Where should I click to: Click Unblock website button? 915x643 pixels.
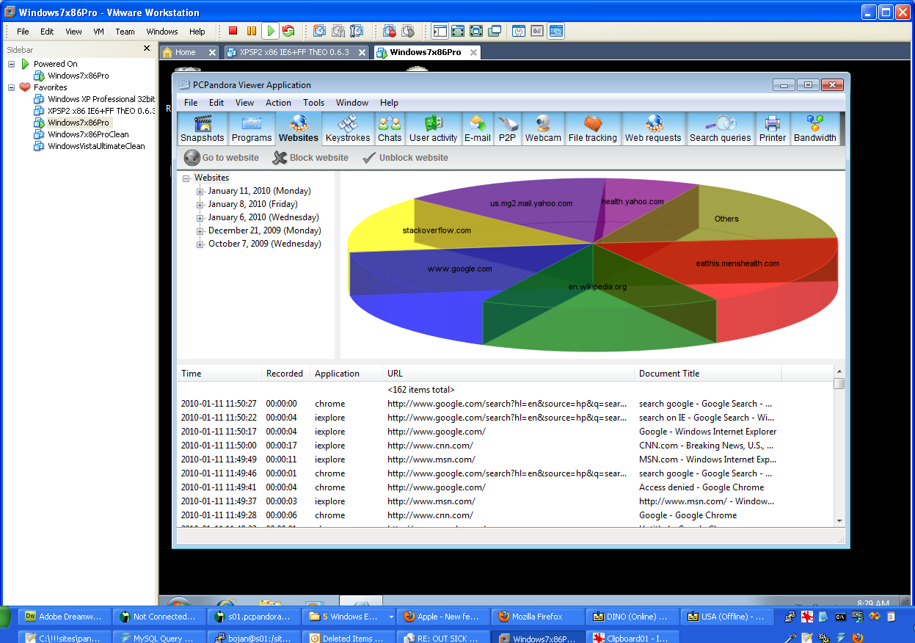[405, 158]
